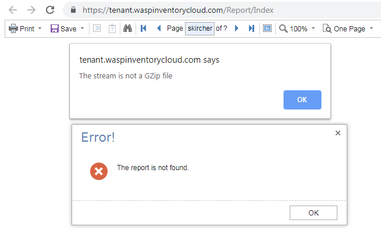Click the URL text in the address bar

[178, 10]
